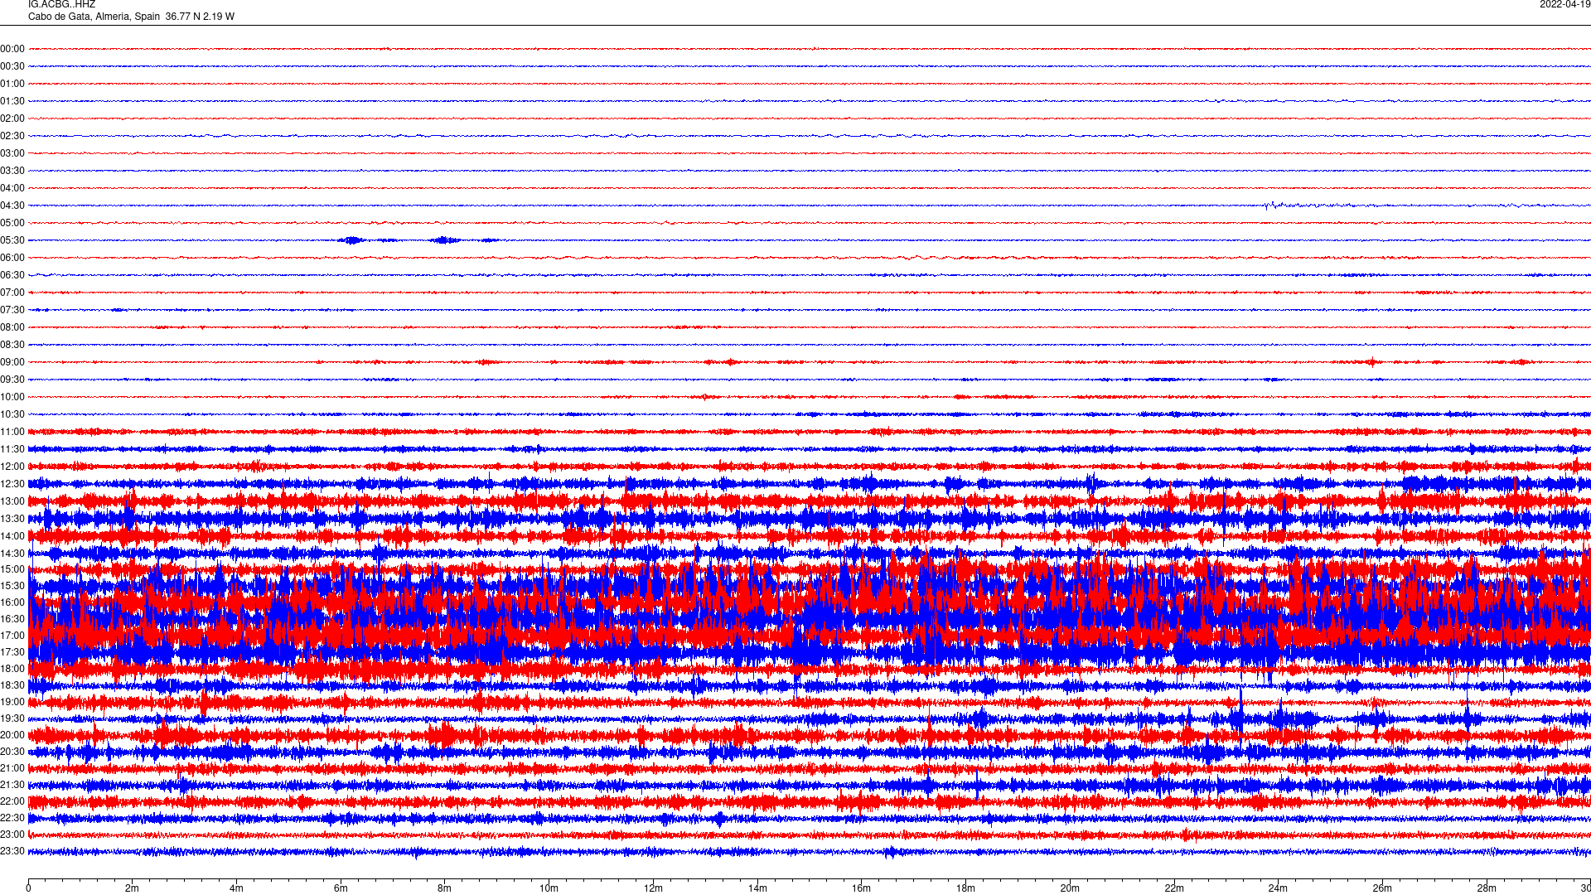
Task: Select the 23:00 time row label
Action: (x=12, y=835)
